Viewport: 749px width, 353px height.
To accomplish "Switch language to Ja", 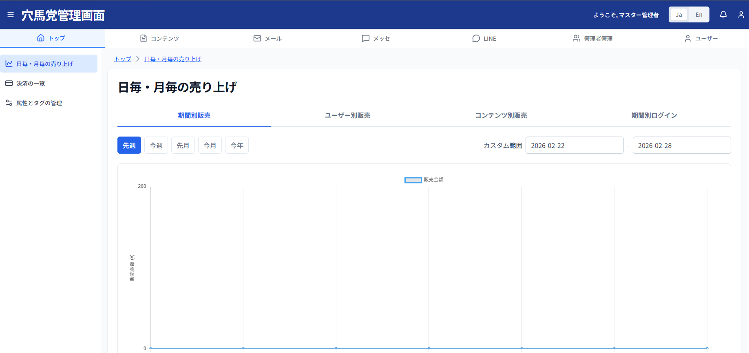I will point(679,15).
